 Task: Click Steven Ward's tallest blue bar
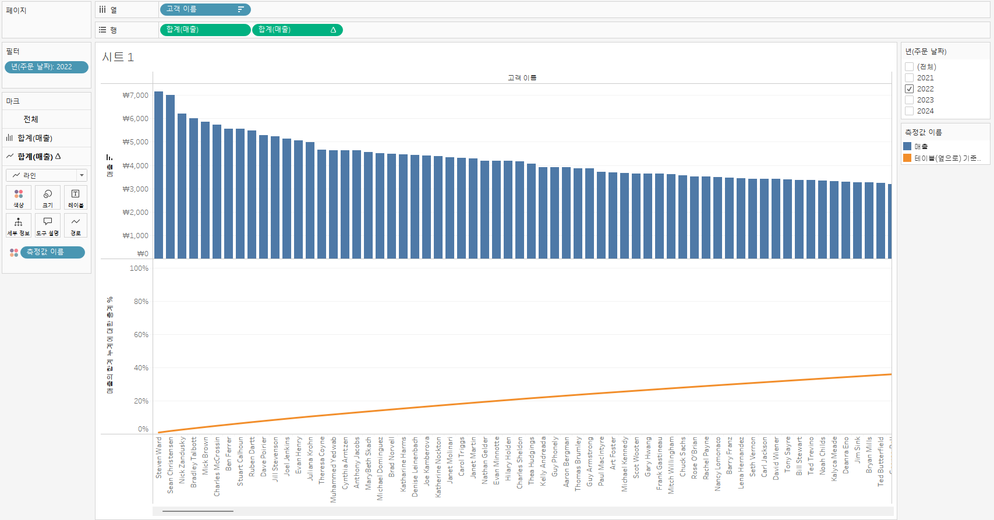[x=158, y=175]
